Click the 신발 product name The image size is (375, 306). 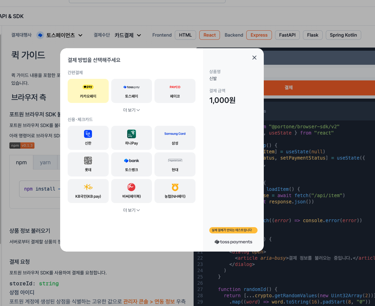[x=213, y=78]
